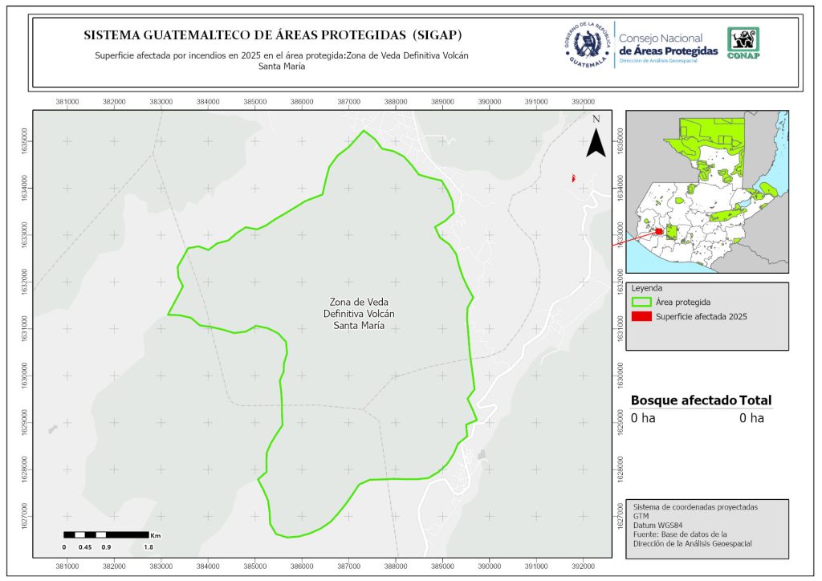Click the red location marker in inset map
This screenshot has height=581, width=822.
tap(659, 231)
